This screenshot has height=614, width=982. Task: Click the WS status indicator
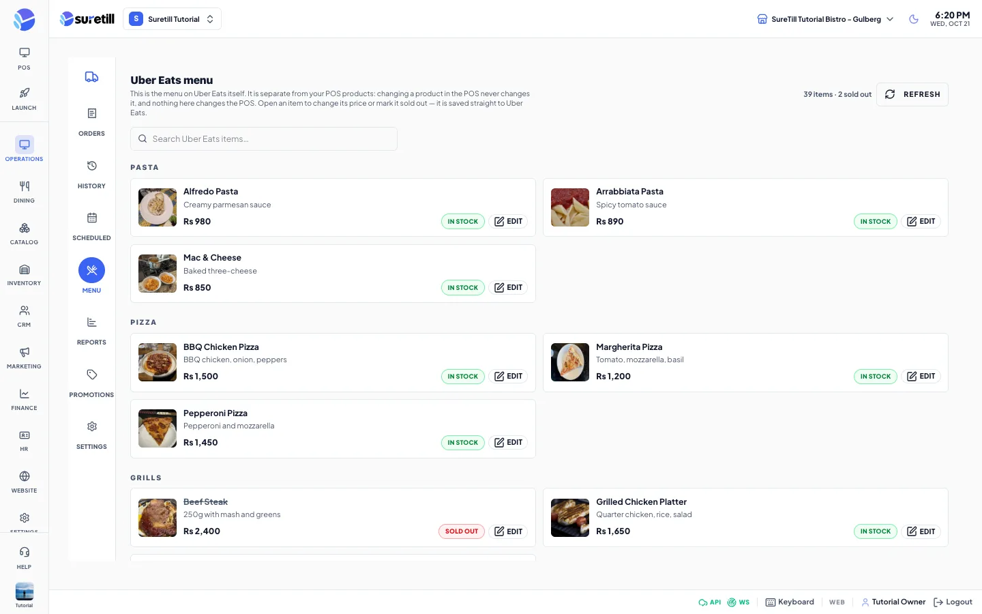(739, 602)
